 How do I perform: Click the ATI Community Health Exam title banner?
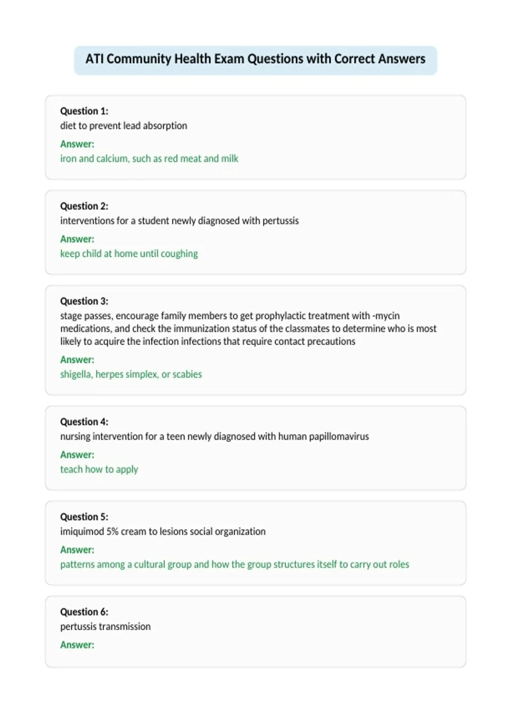tap(255, 60)
